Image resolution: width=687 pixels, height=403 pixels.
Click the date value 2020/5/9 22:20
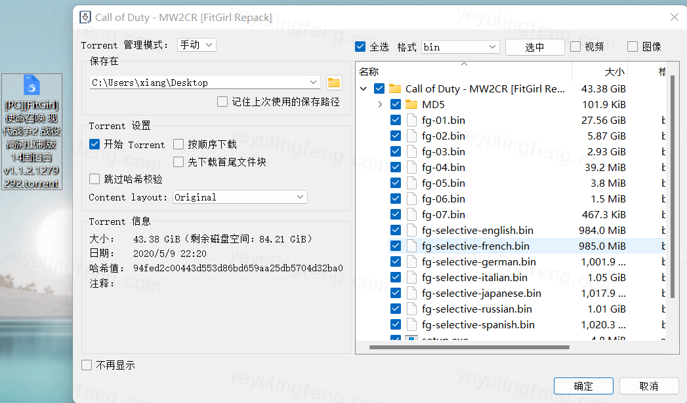[x=169, y=254]
